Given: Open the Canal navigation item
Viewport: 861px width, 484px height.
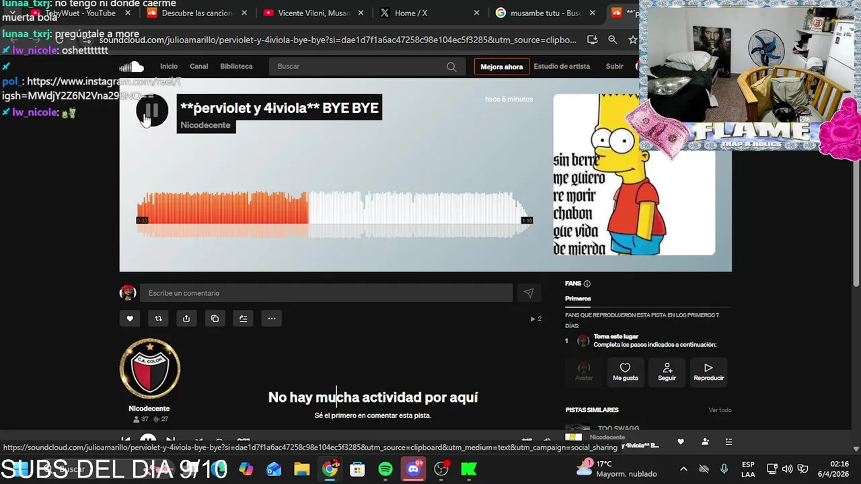Looking at the screenshot, I should pyautogui.click(x=199, y=67).
